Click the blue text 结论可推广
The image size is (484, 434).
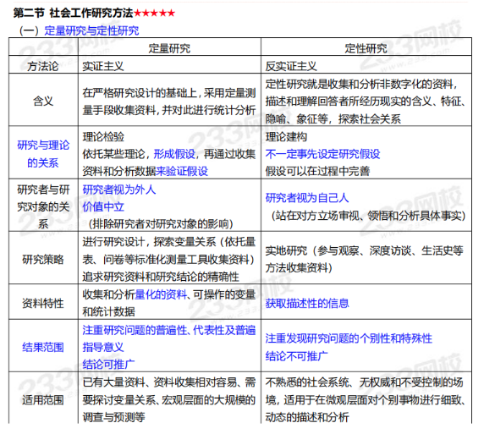108,365
